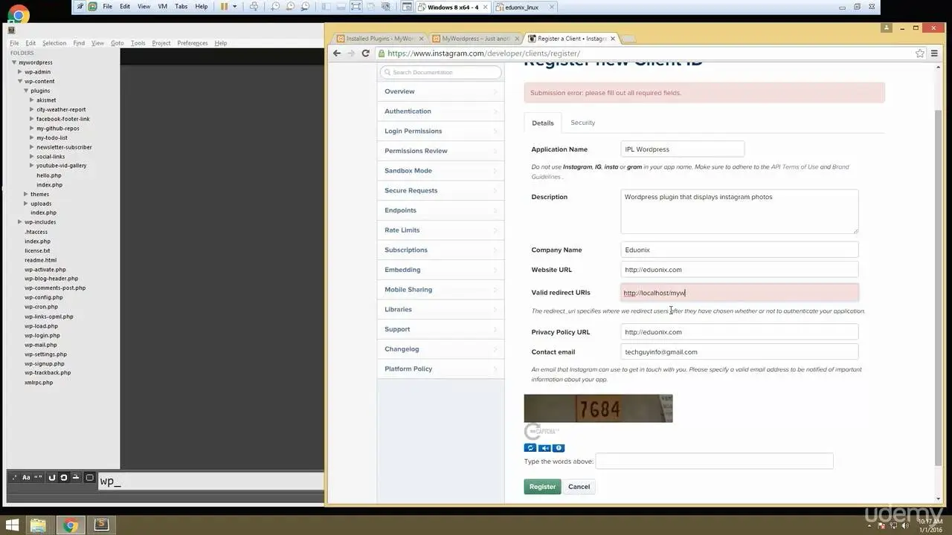This screenshot has height=535, width=952.
Task: Toggle case sensitive Aa in find bar
Action: pos(26,478)
